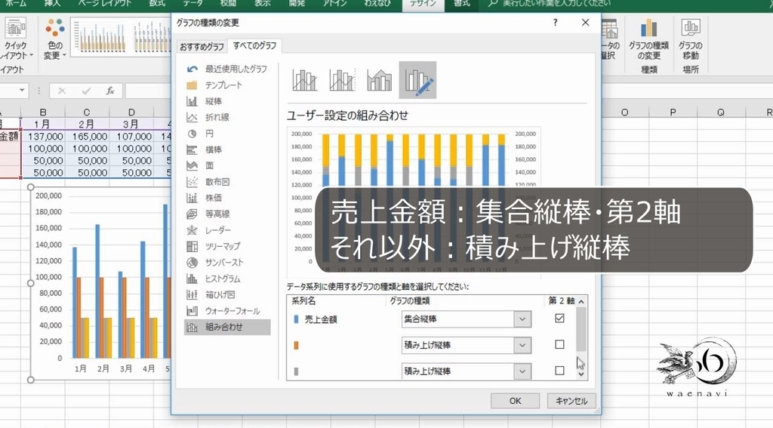Click キャンセル to dismiss dialog

coord(571,401)
